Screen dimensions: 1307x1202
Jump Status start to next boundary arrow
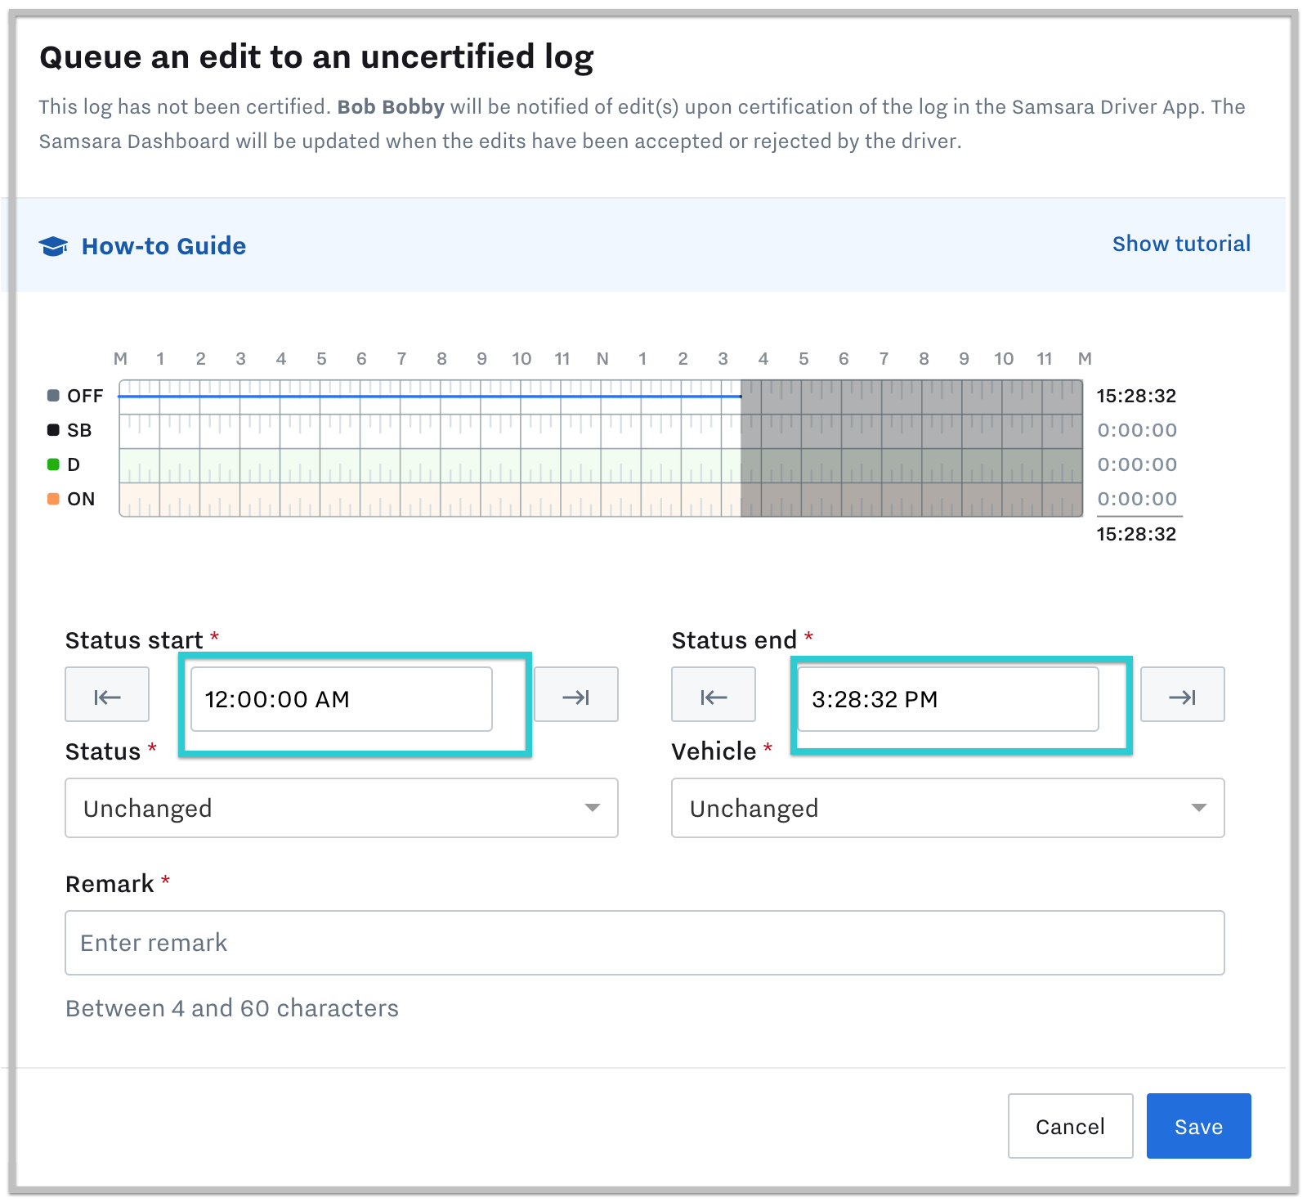[x=575, y=695]
